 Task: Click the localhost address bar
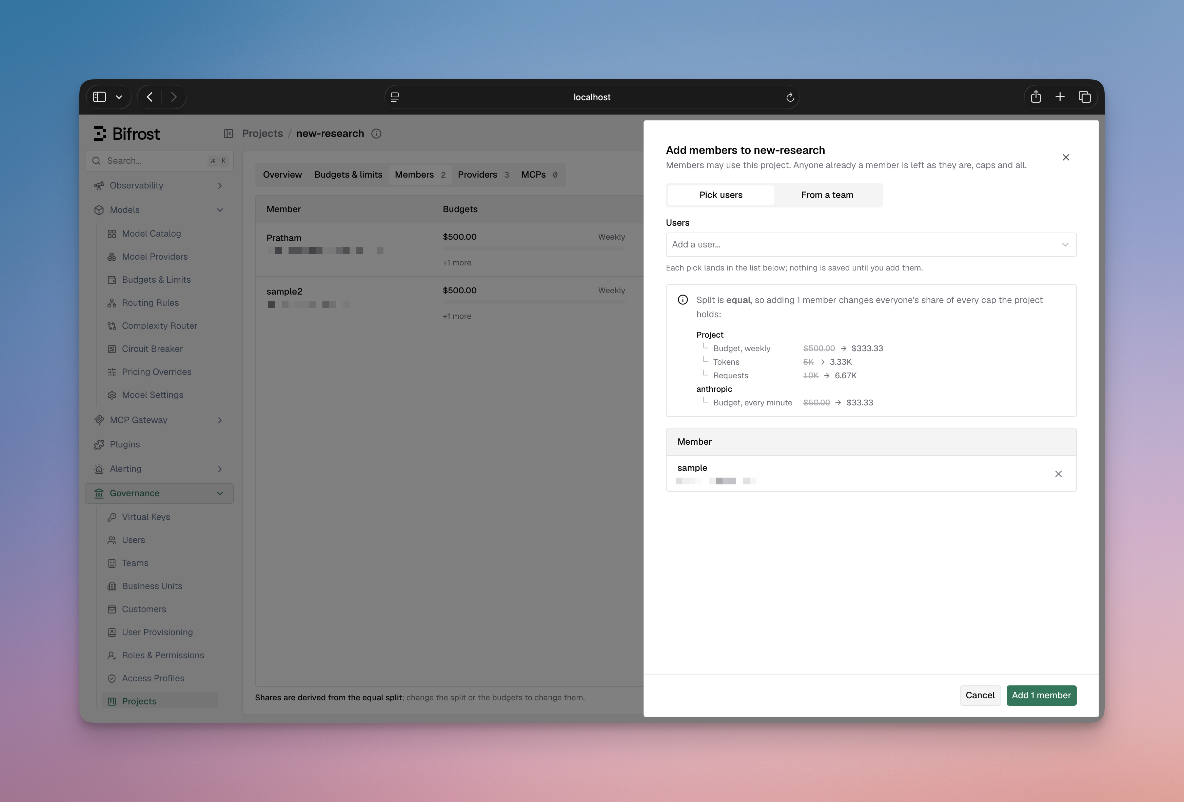tap(591, 97)
